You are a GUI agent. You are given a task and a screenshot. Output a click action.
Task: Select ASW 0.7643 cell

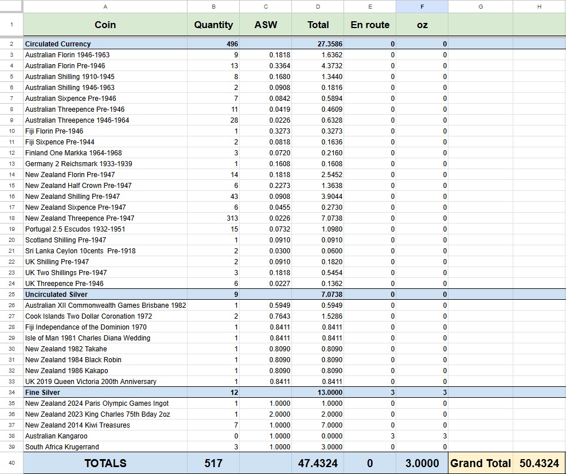tap(266, 316)
